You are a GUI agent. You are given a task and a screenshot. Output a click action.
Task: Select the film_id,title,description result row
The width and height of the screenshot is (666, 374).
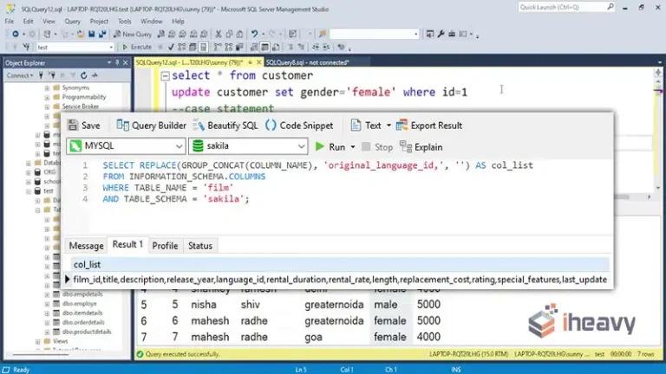click(340, 280)
